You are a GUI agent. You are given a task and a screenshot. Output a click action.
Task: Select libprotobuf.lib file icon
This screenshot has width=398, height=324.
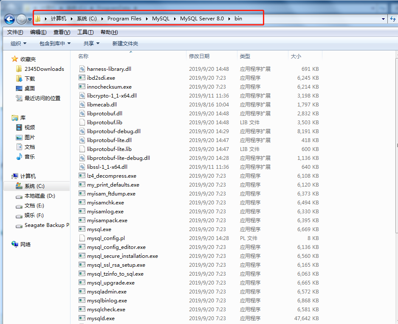tap(82, 122)
